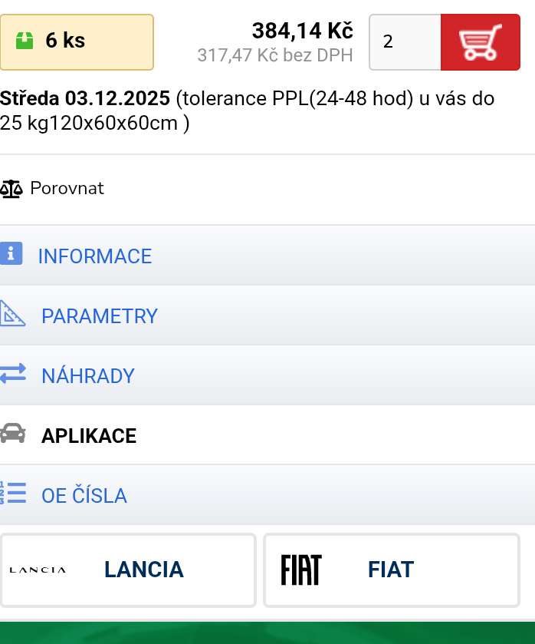Click the shopping cart icon to add product
This screenshot has width=535, height=644.
pyautogui.click(x=480, y=42)
